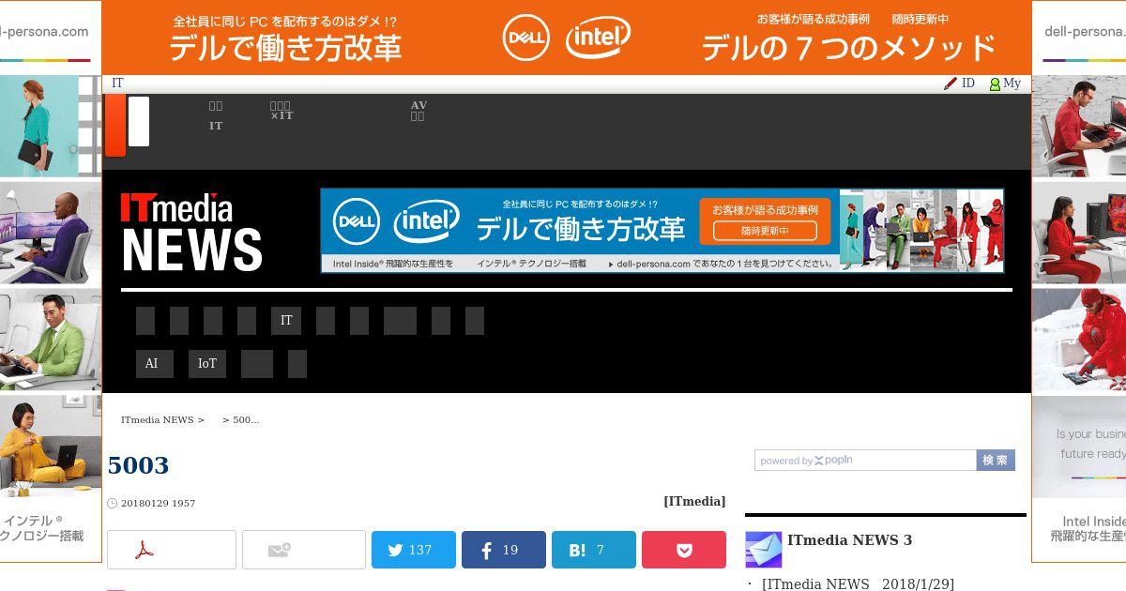
Task: Click the orange square in top navigation
Action: point(115,126)
